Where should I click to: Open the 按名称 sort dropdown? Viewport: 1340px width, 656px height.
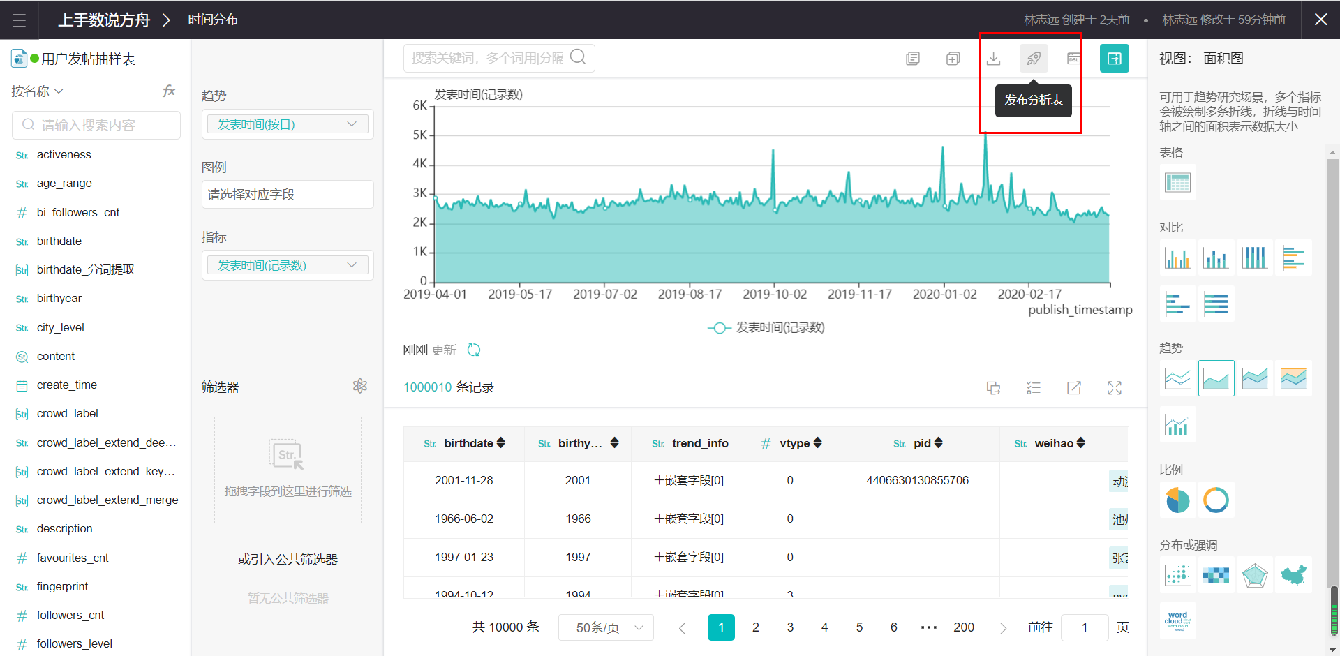pyautogui.click(x=38, y=91)
